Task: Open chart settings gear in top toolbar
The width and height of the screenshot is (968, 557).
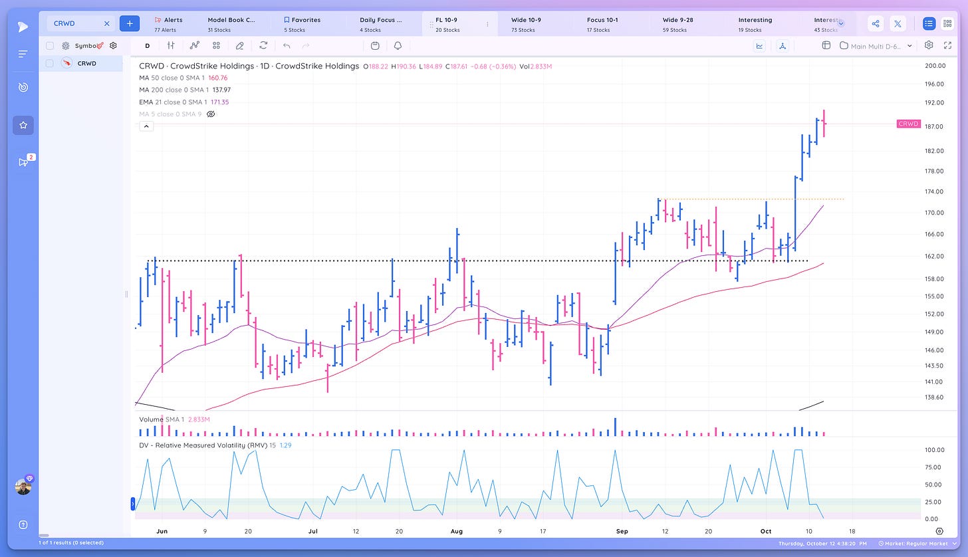Action: [x=929, y=45]
